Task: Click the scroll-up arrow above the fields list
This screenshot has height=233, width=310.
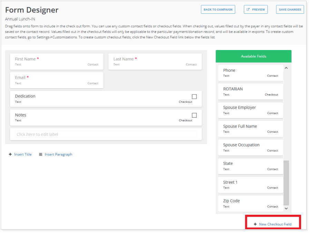Action: pos(286,67)
